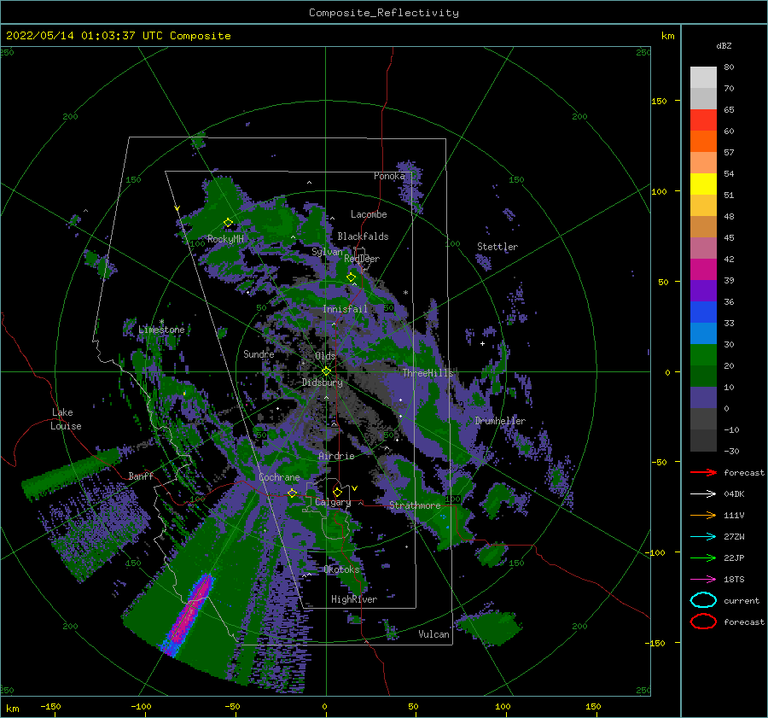This screenshot has height=718, width=768.
Task: Click the Innisfail city label
Action: click(345, 309)
